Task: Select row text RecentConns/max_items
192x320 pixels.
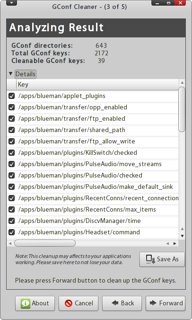Action: (x=87, y=209)
